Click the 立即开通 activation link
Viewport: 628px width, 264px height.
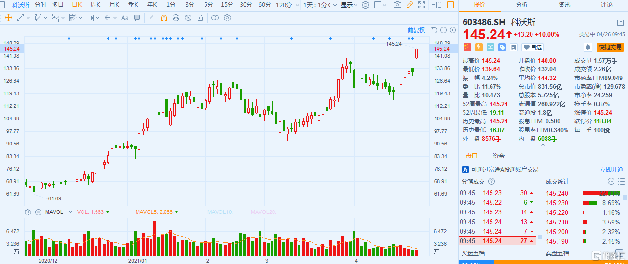612,170
